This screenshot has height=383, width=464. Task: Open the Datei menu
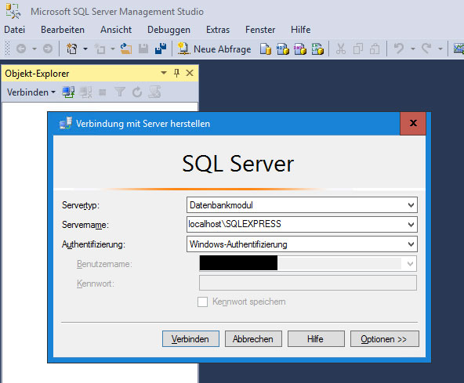(x=14, y=30)
